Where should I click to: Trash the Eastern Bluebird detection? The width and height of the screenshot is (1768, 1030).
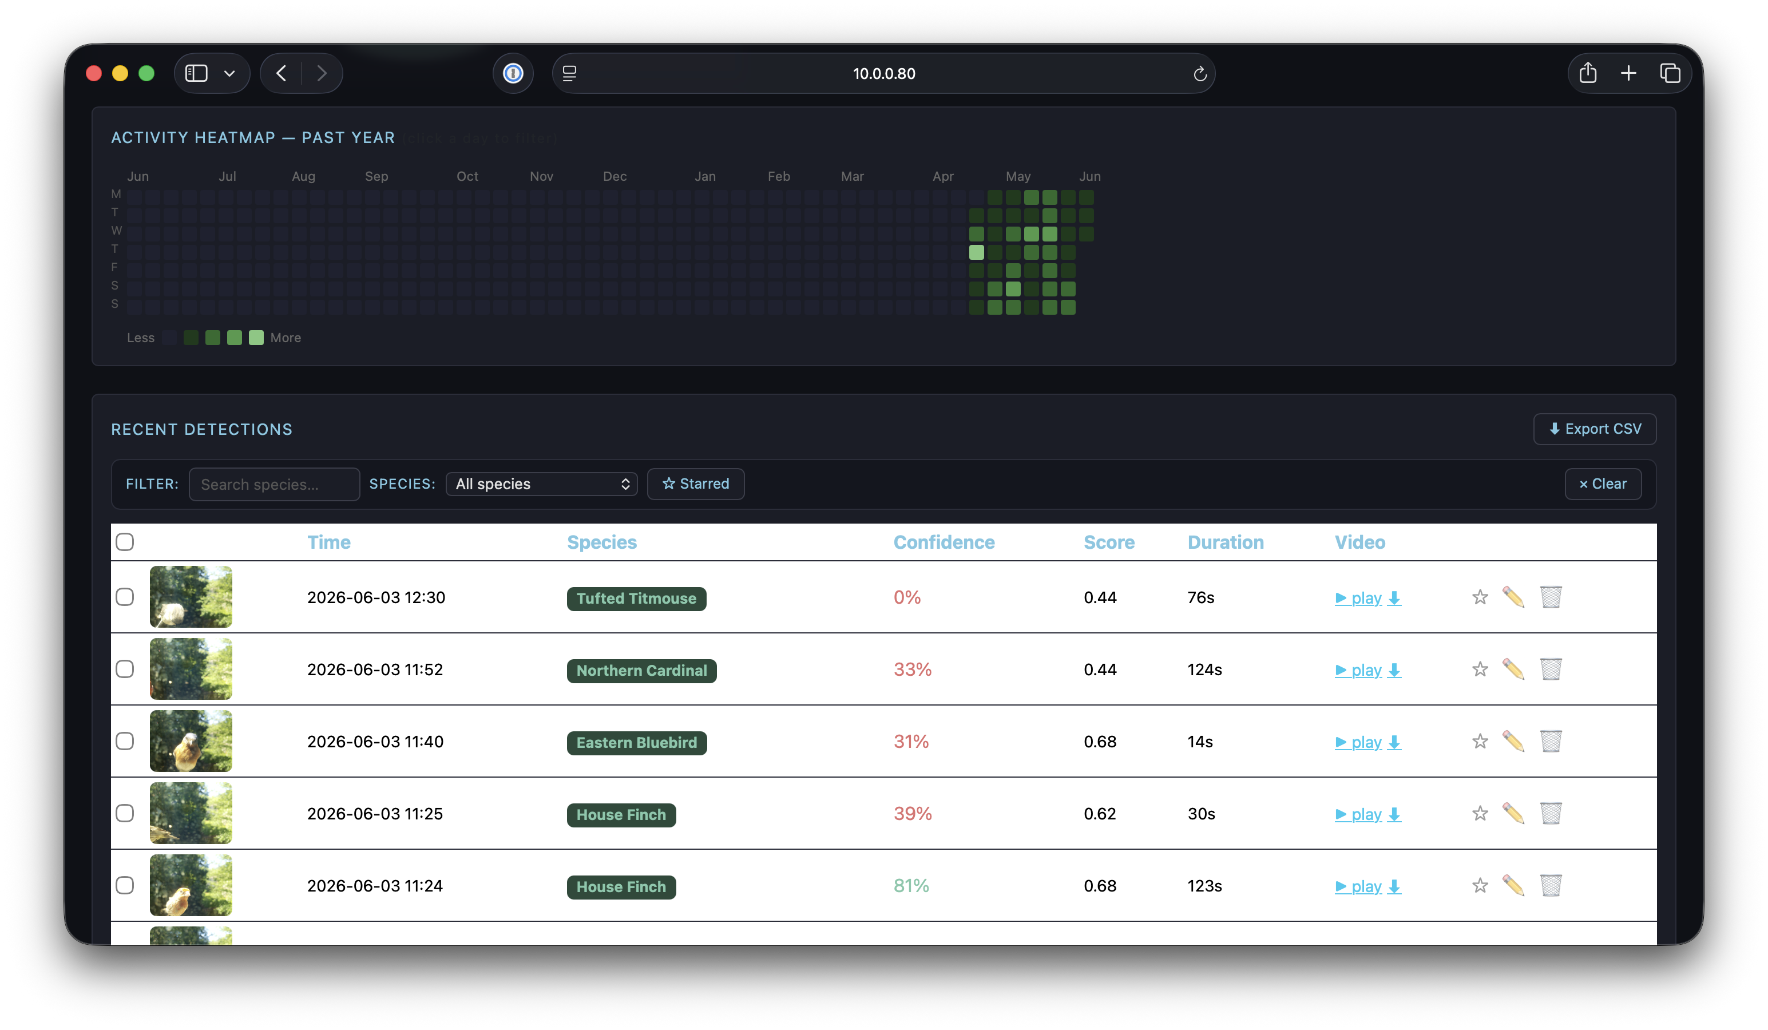point(1551,742)
